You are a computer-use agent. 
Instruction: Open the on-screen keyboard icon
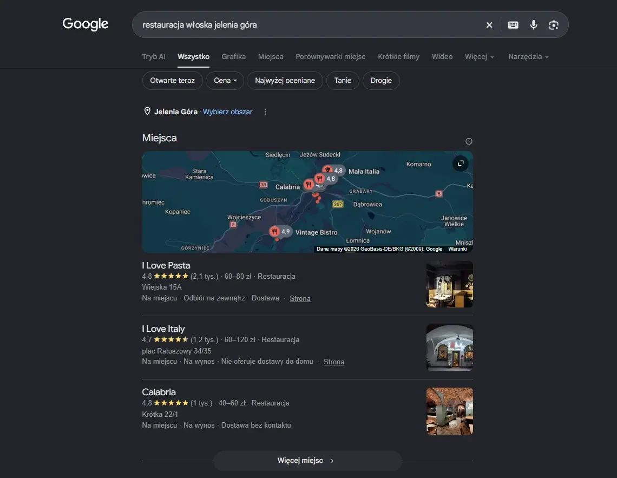(x=513, y=25)
